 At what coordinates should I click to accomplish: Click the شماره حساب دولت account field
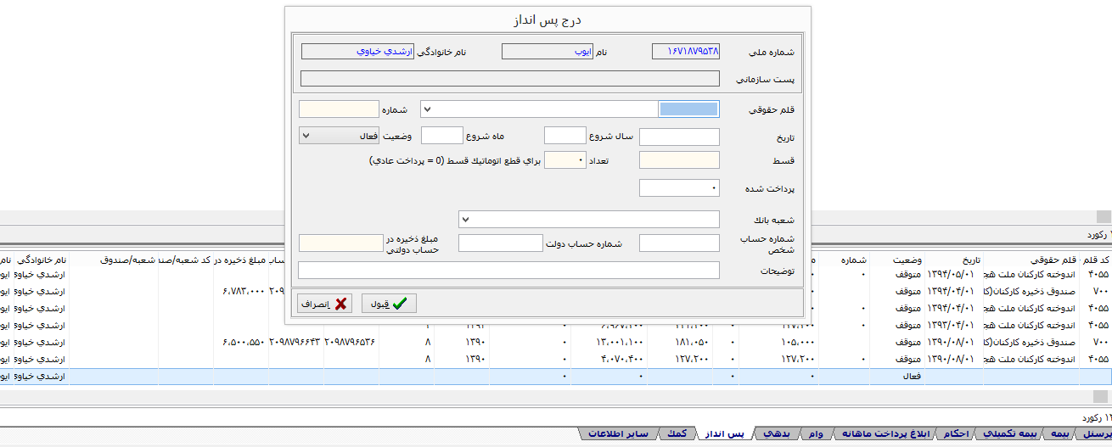501,243
